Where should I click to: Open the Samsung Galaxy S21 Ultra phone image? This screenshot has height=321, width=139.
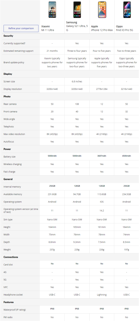[x=77, y=10]
